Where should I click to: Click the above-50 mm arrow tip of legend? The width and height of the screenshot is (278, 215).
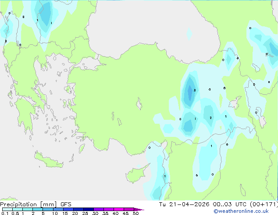pos(139,209)
